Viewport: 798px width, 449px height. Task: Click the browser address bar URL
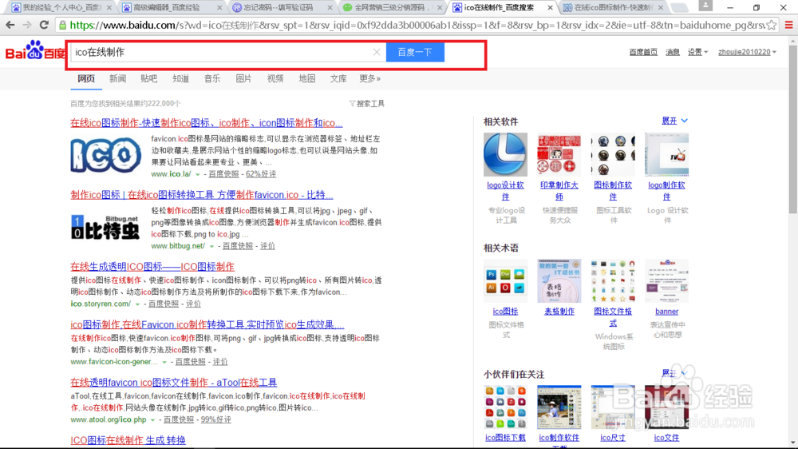417,25
